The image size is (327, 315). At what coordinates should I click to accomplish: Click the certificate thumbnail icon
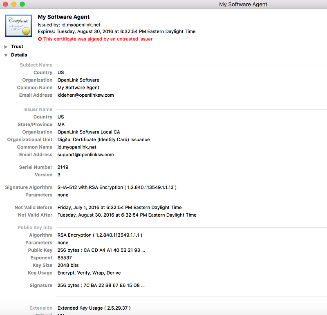coord(18,26)
